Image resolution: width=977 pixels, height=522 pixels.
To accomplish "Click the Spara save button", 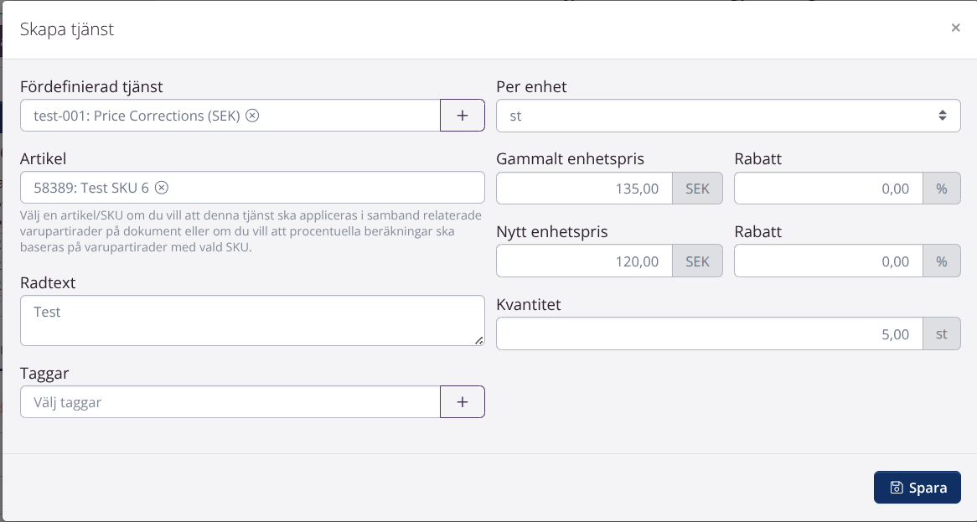I will pos(917,488).
